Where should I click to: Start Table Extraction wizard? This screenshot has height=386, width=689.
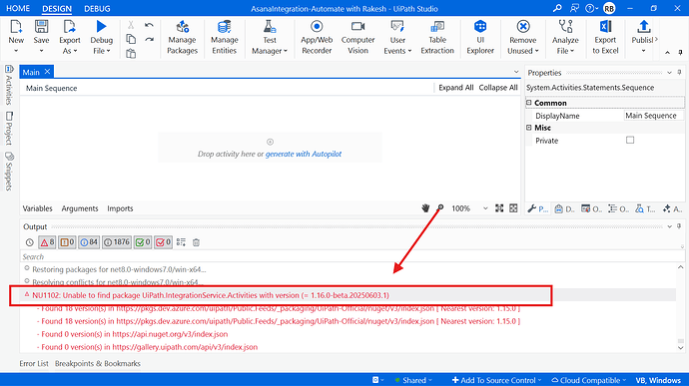pos(437,38)
